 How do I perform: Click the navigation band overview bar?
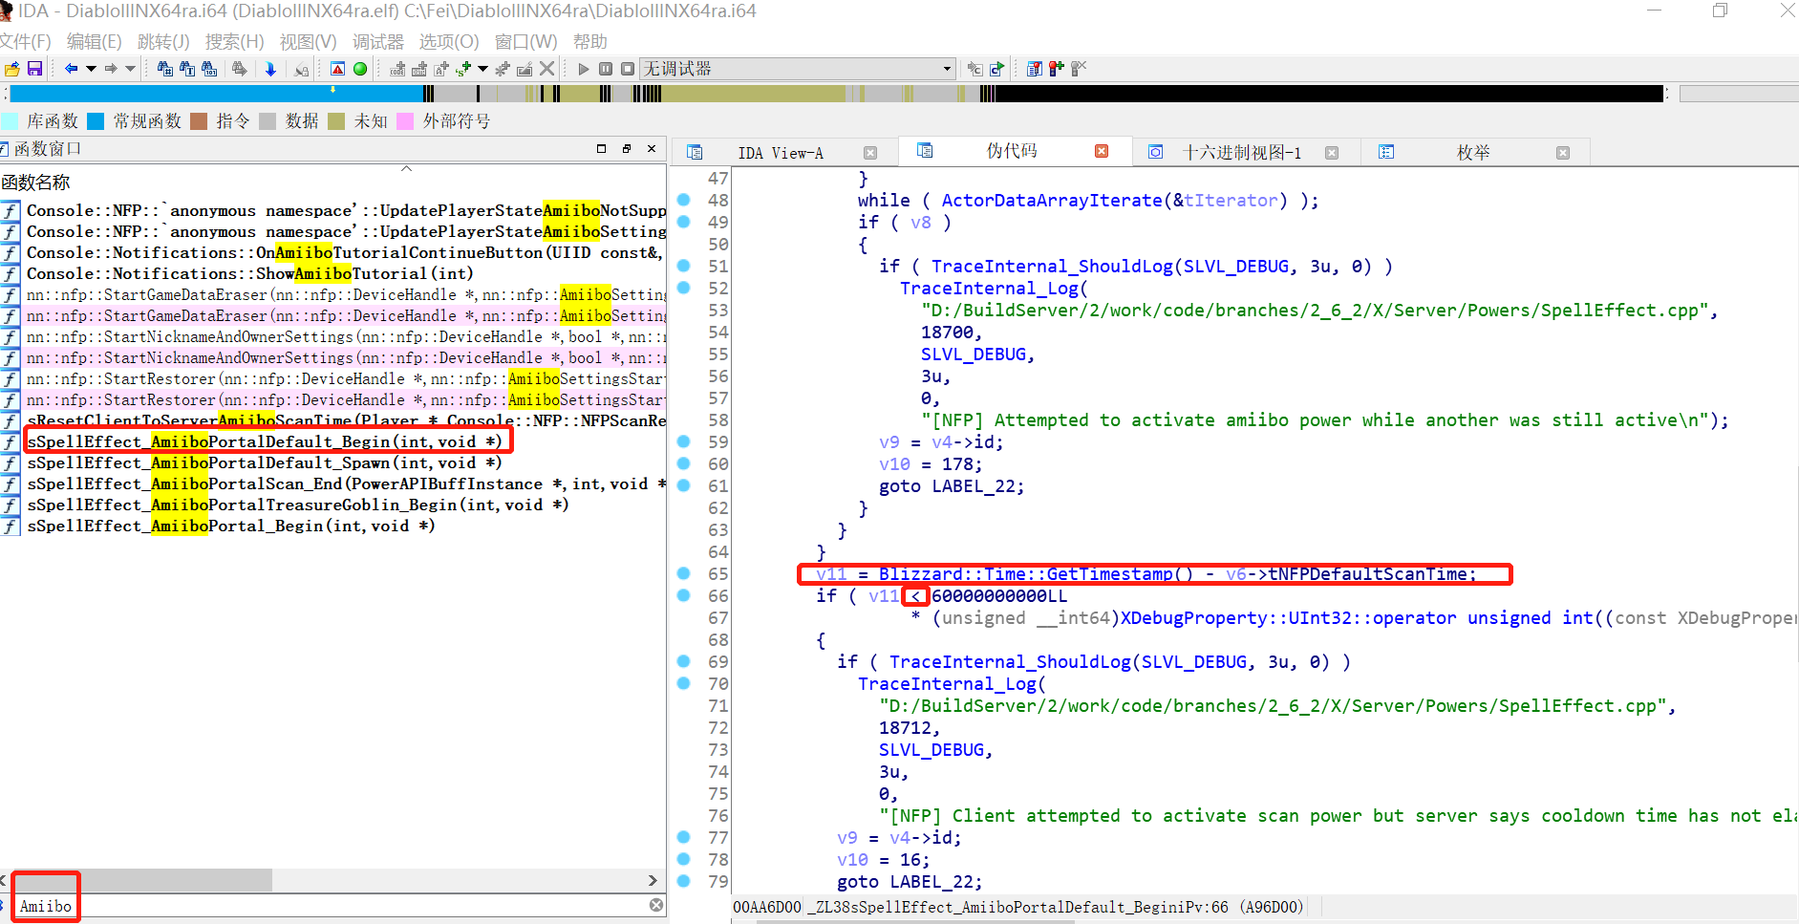click(x=836, y=94)
